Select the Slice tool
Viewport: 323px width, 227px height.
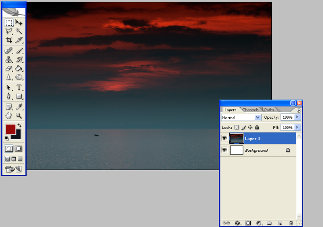[x=19, y=40]
